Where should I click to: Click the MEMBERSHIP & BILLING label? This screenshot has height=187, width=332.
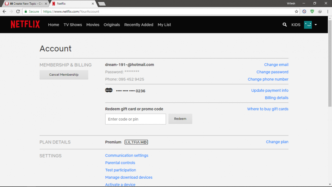[x=66, y=65]
